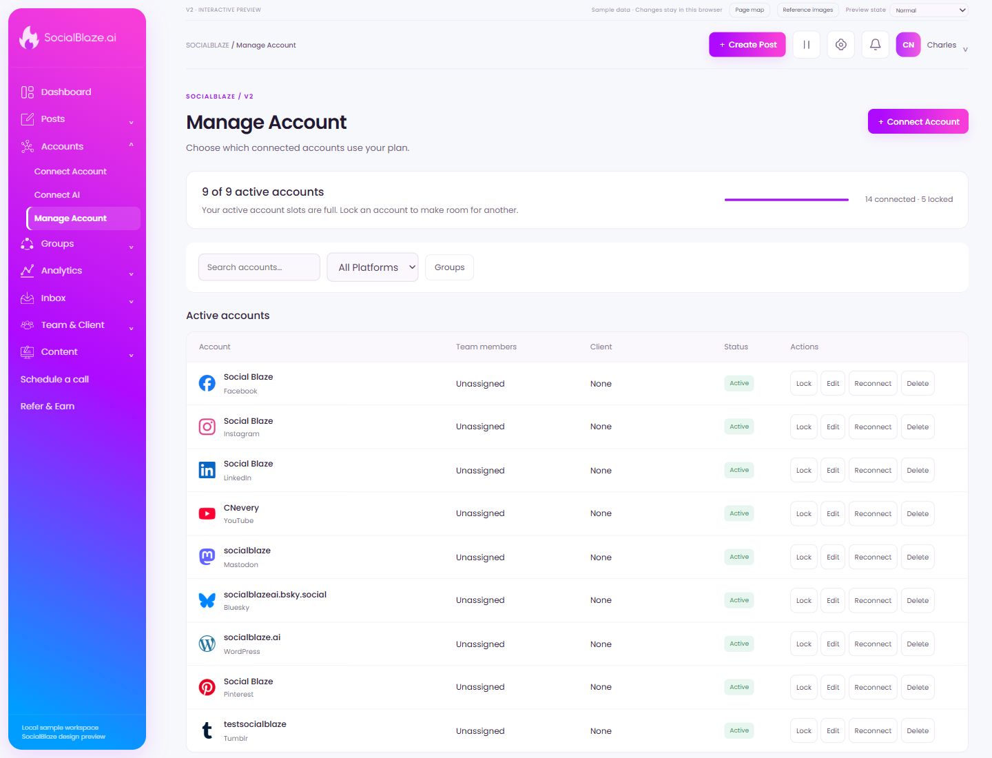Open the Preview state dropdown

click(x=929, y=10)
